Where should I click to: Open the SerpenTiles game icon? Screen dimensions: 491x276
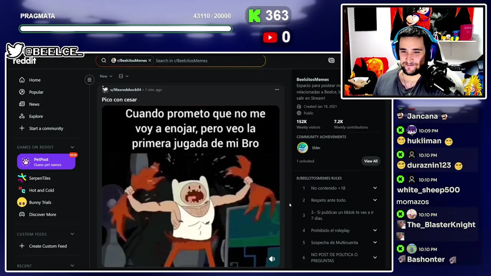click(x=22, y=178)
